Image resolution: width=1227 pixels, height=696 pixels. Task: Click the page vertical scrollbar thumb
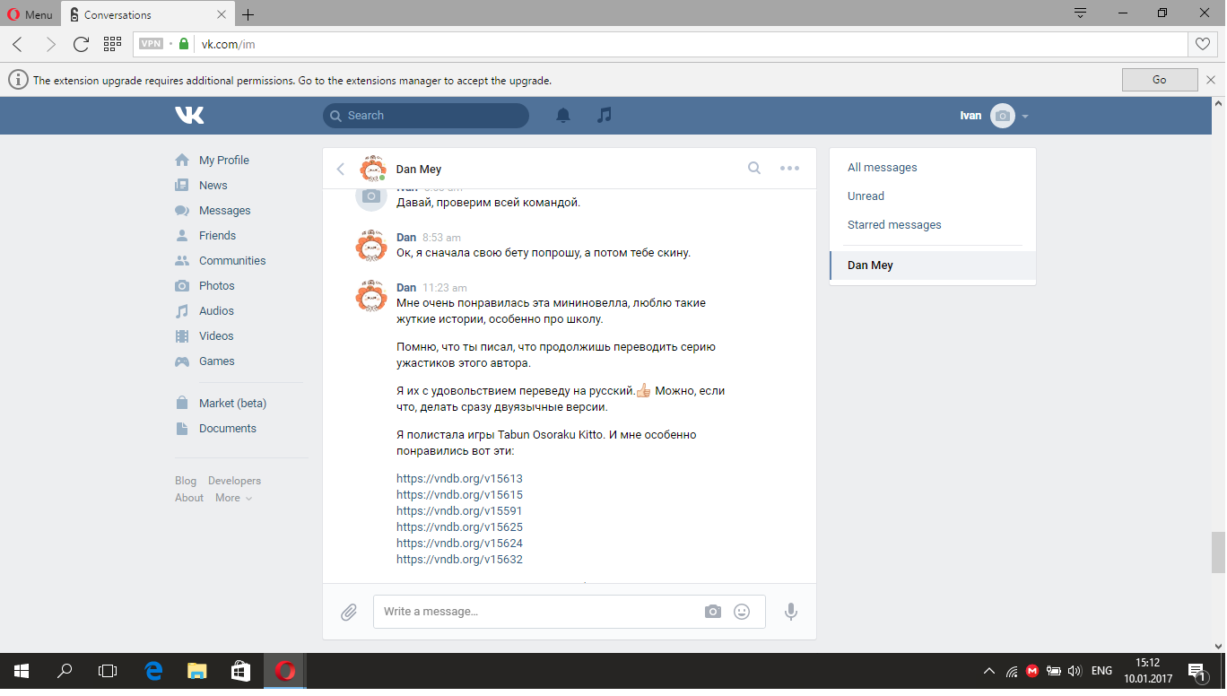pos(1218,552)
